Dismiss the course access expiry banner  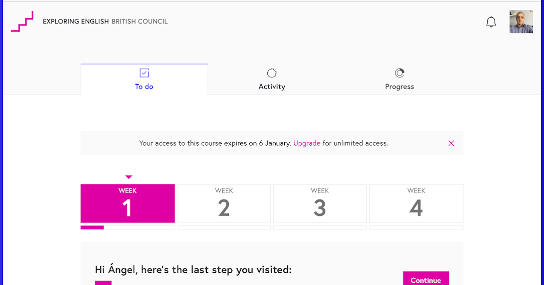[x=451, y=143]
